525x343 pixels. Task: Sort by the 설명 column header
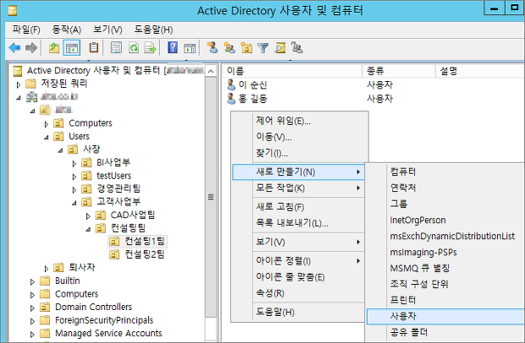pos(480,71)
